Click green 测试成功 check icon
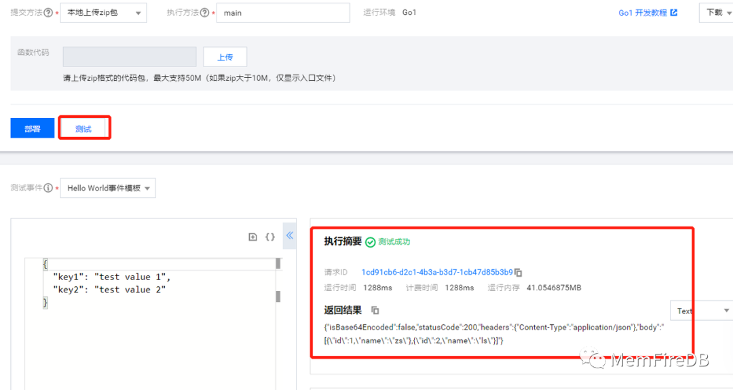Screen dimensions: 733x390 [x=371, y=242]
